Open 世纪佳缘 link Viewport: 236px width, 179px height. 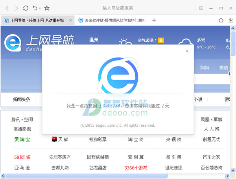point(173,168)
